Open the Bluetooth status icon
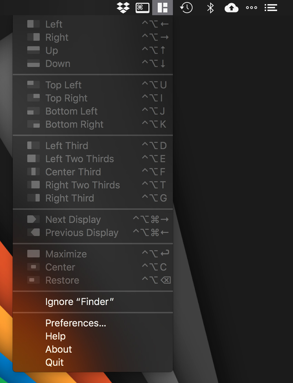293x383 pixels. coord(210,8)
